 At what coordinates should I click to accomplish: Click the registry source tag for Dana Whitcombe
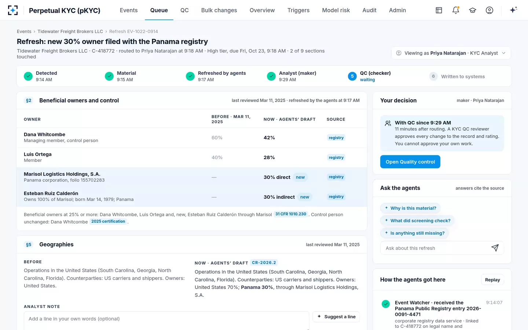pos(336,138)
